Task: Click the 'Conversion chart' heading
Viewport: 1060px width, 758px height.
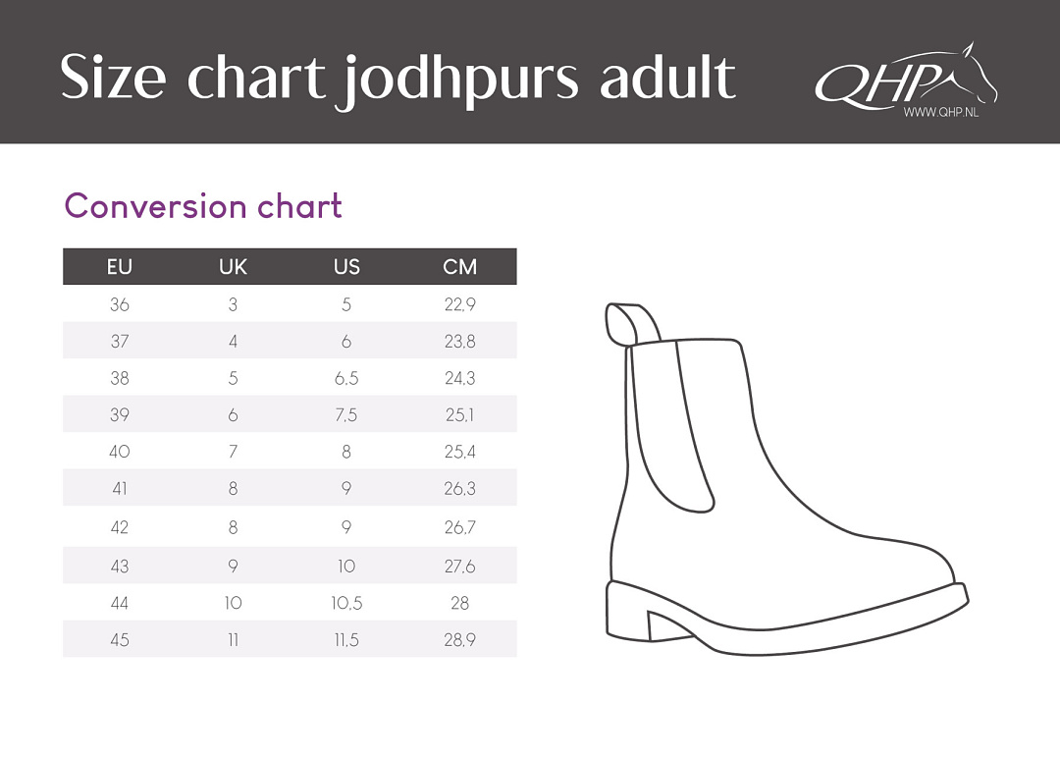Action: 203,206
